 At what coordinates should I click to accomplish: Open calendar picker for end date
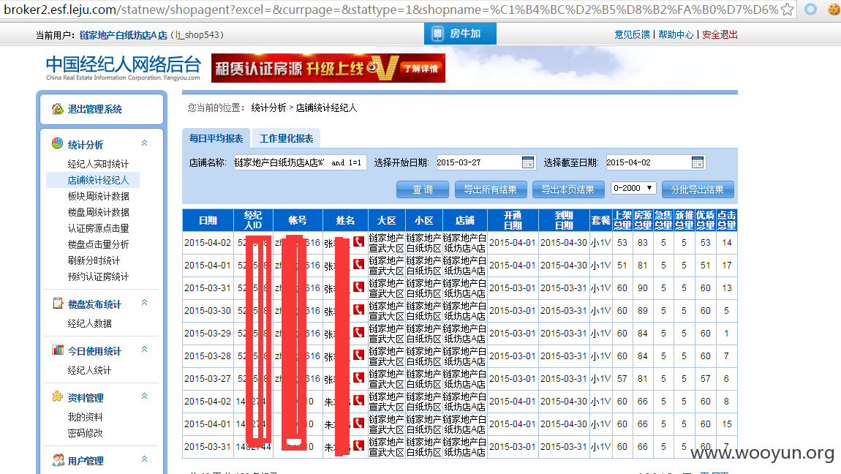coord(697,162)
